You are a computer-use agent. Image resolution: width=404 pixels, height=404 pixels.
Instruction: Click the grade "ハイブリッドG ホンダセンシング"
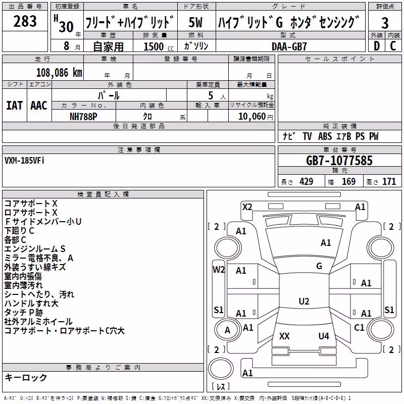288,22
